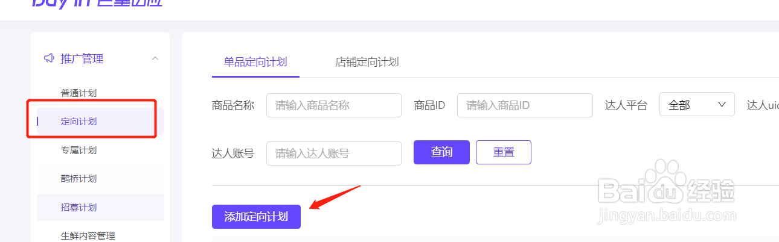Select 定向计划 in the sidebar
This screenshot has height=242, width=779.
pos(79,122)
